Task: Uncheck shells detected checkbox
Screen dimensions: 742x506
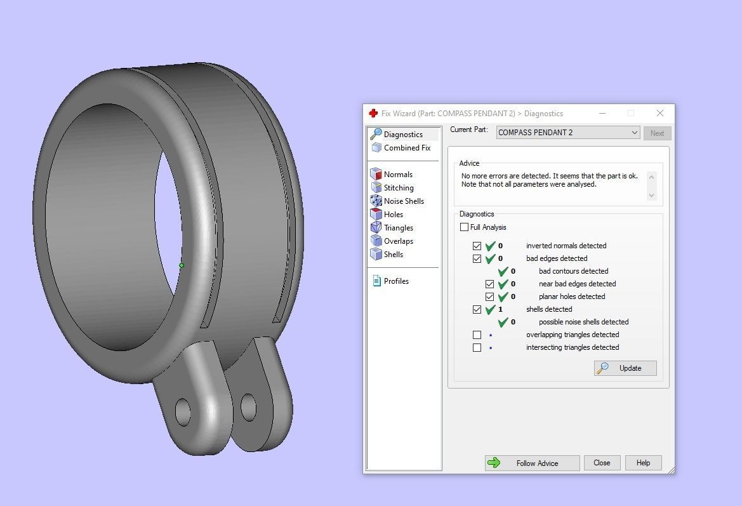Action: pyautogui.click(x=477, y=310)
